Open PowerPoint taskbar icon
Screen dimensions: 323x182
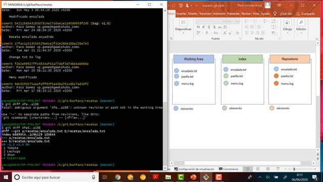point(193,177)
